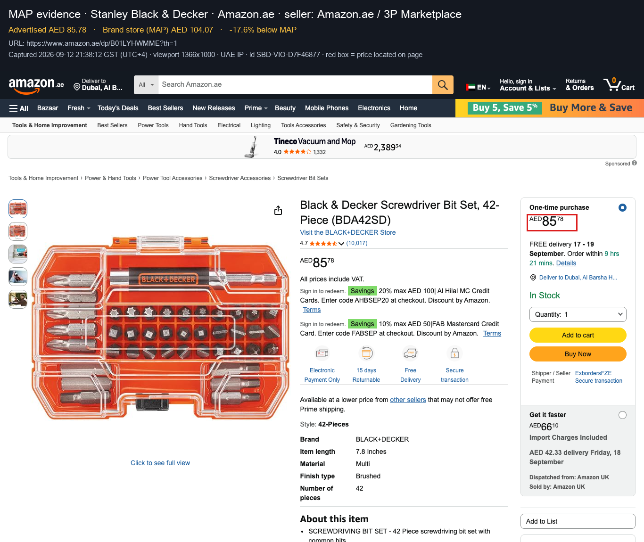Click the Electronic Payment Only icon
This screenshot has height=542, width=644.
[x=322, y=353]
